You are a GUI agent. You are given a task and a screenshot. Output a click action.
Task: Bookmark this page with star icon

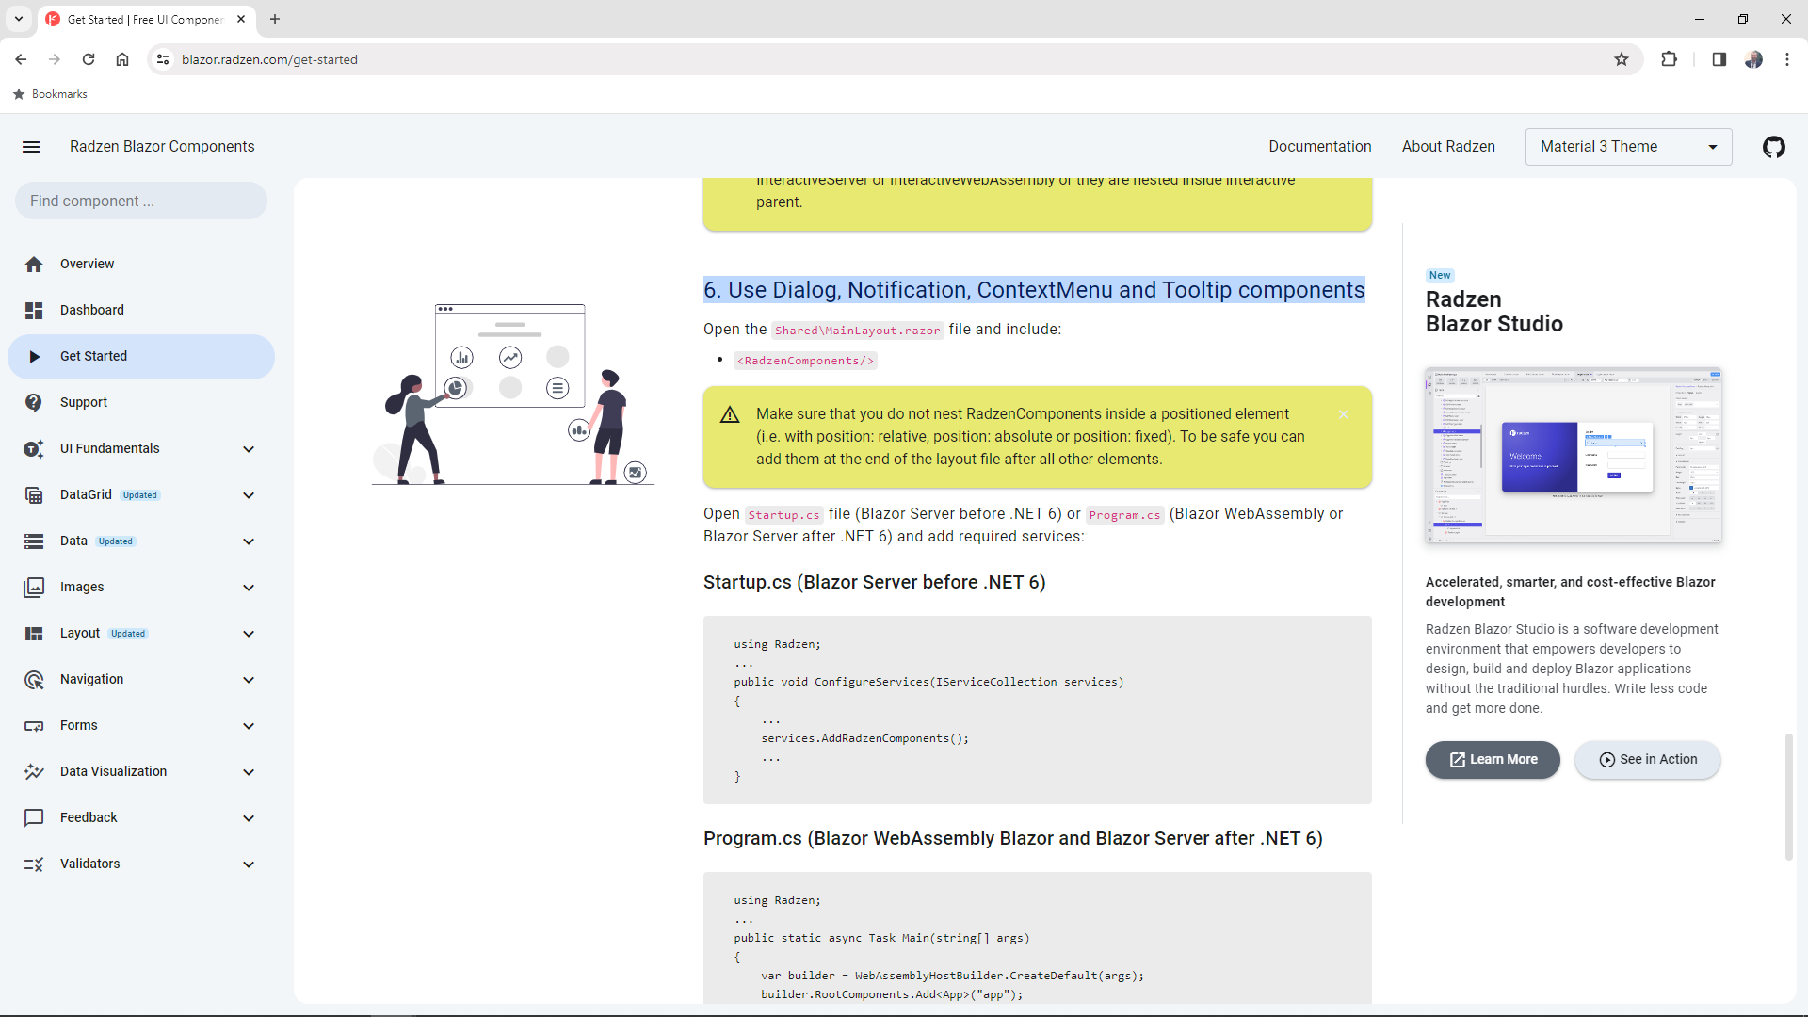pyautogui.click(x=1622, y=59)
